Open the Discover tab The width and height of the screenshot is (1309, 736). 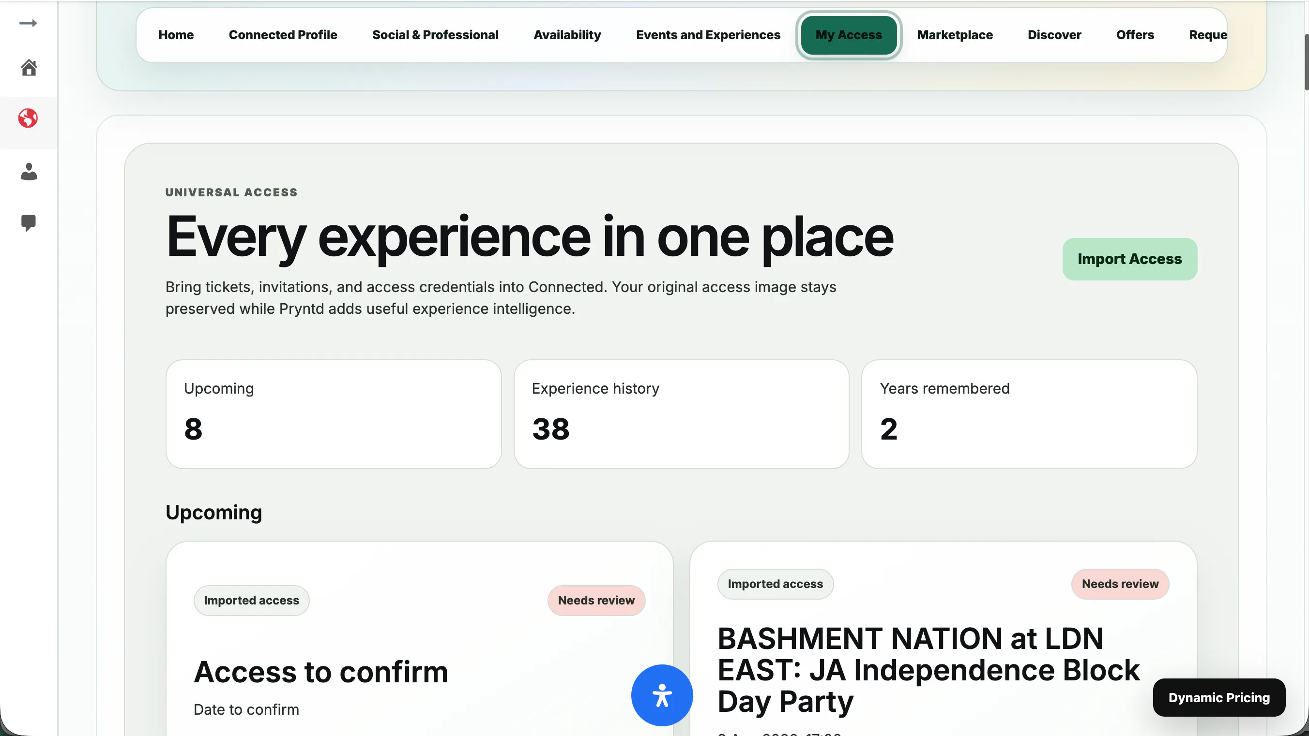(1054, 35)
